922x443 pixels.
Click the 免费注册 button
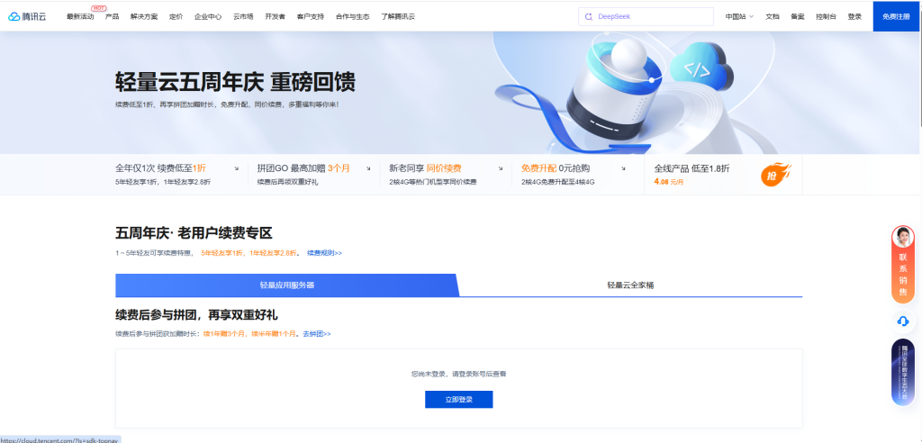point(896,16)
